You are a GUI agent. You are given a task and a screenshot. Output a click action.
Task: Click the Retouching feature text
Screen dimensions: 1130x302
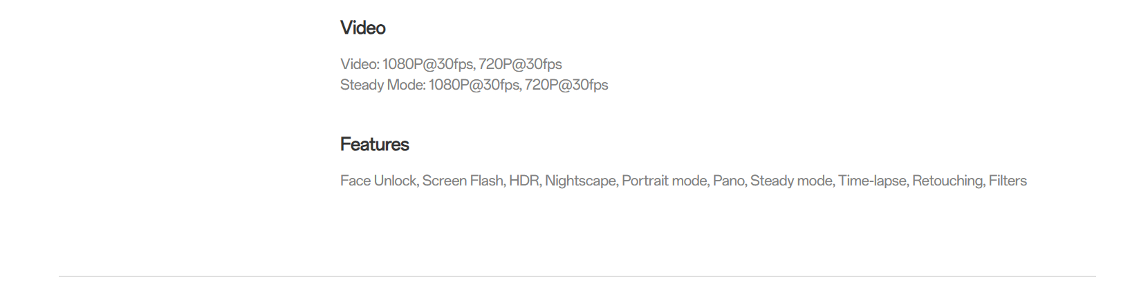[x=948, y=181]
